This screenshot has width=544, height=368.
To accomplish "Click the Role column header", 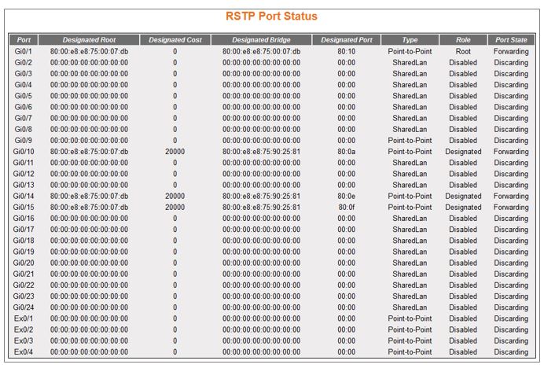I will pyautogui.click(x=463, y=39).
